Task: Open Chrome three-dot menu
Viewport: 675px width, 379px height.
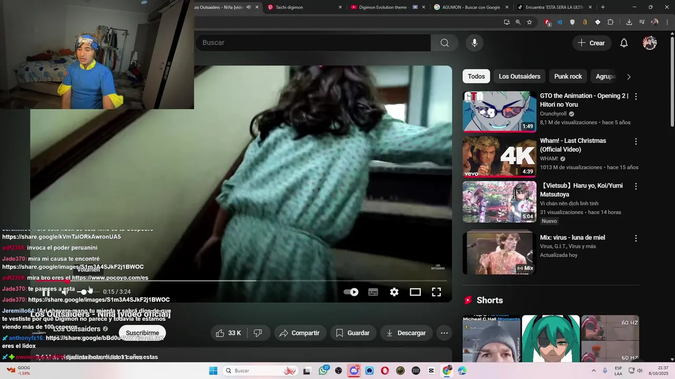Action: coord(667,22)
